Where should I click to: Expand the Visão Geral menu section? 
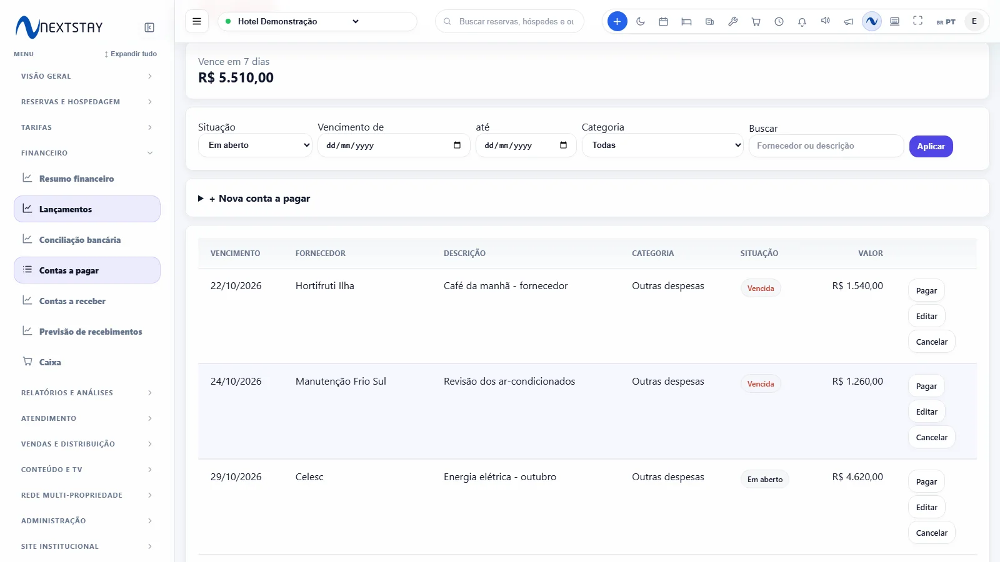pos(87,76)
